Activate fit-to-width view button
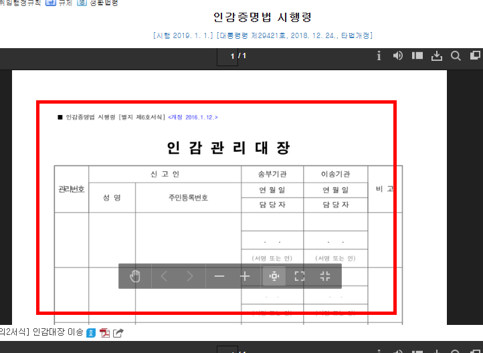The width and height of the screenshot is (483, 353). pos(274,276)
